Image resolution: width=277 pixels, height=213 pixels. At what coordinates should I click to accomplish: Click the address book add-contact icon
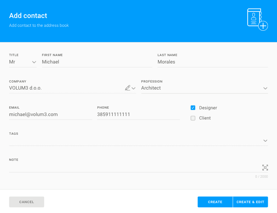(x=257, y=19)
